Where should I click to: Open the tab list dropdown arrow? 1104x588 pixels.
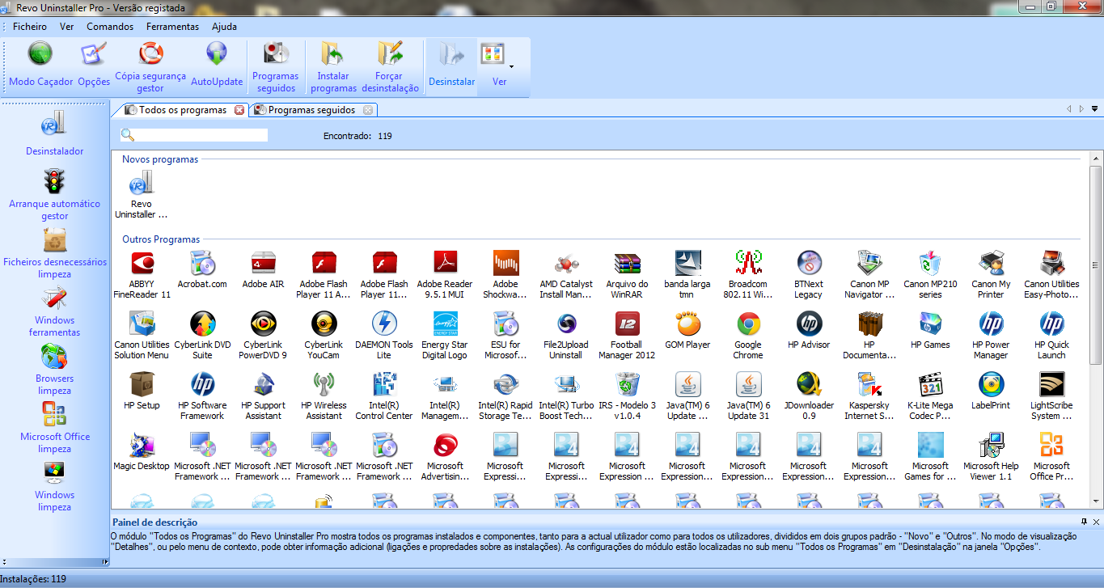point(1095,109)
